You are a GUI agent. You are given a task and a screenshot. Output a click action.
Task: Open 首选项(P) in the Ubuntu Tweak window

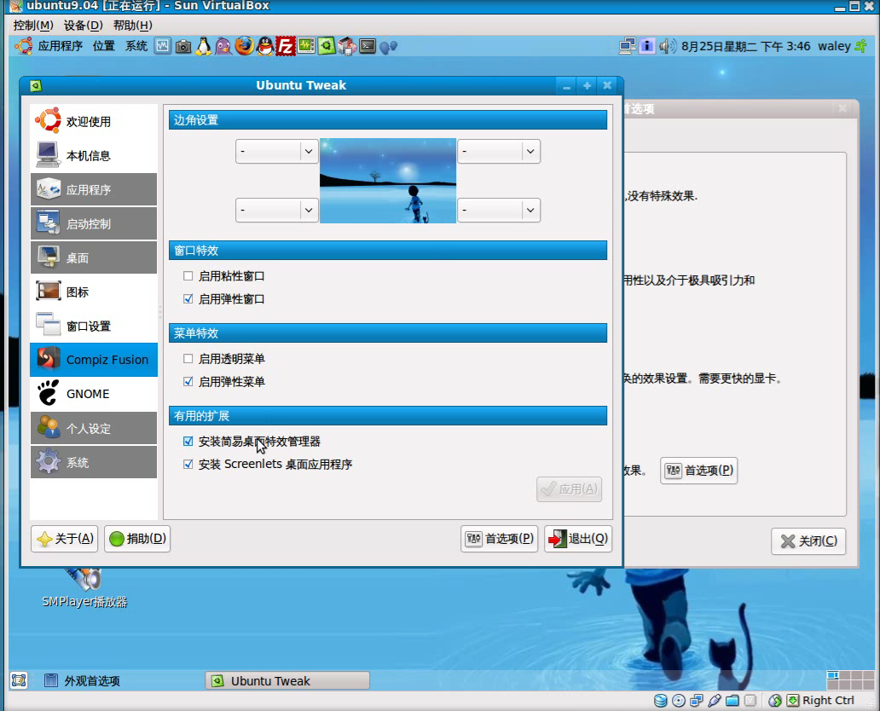coord(500,539)
